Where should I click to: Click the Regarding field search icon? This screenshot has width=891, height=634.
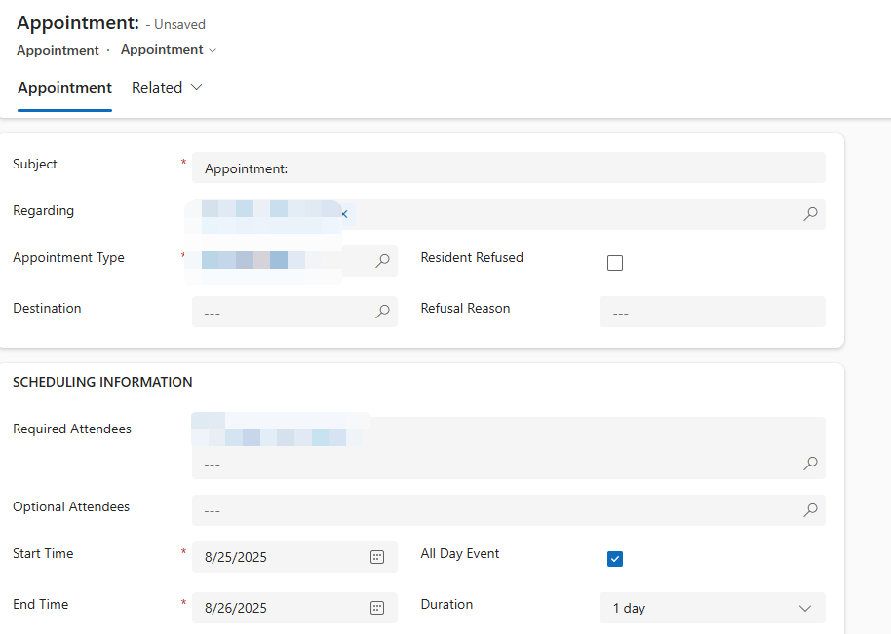(x=810, y=214)
